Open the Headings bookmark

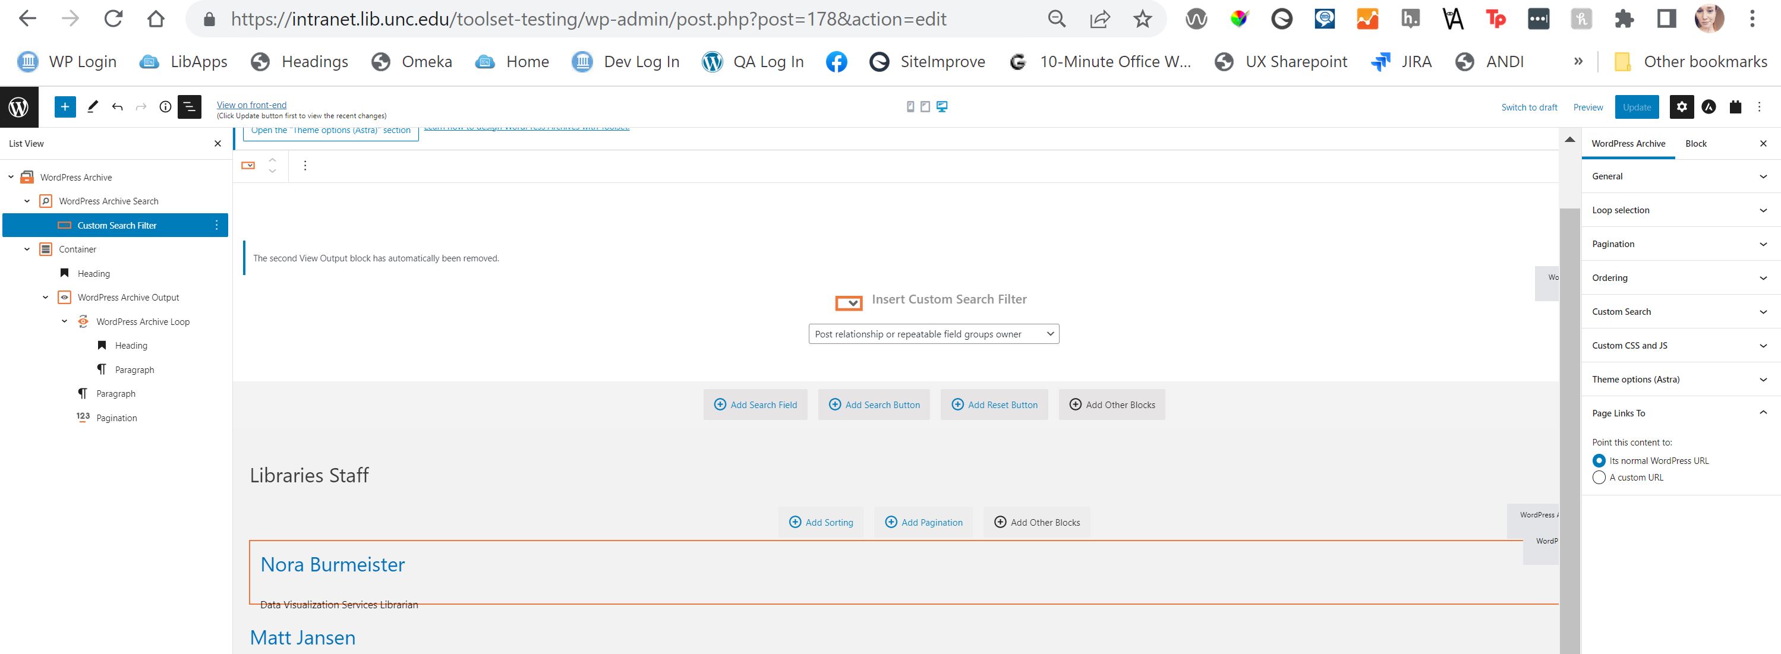(x=300, y=62)
